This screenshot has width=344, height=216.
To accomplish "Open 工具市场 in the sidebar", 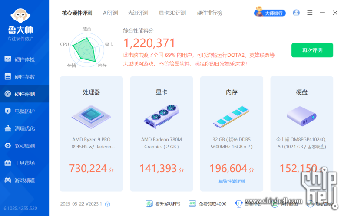I will point(24,163).
